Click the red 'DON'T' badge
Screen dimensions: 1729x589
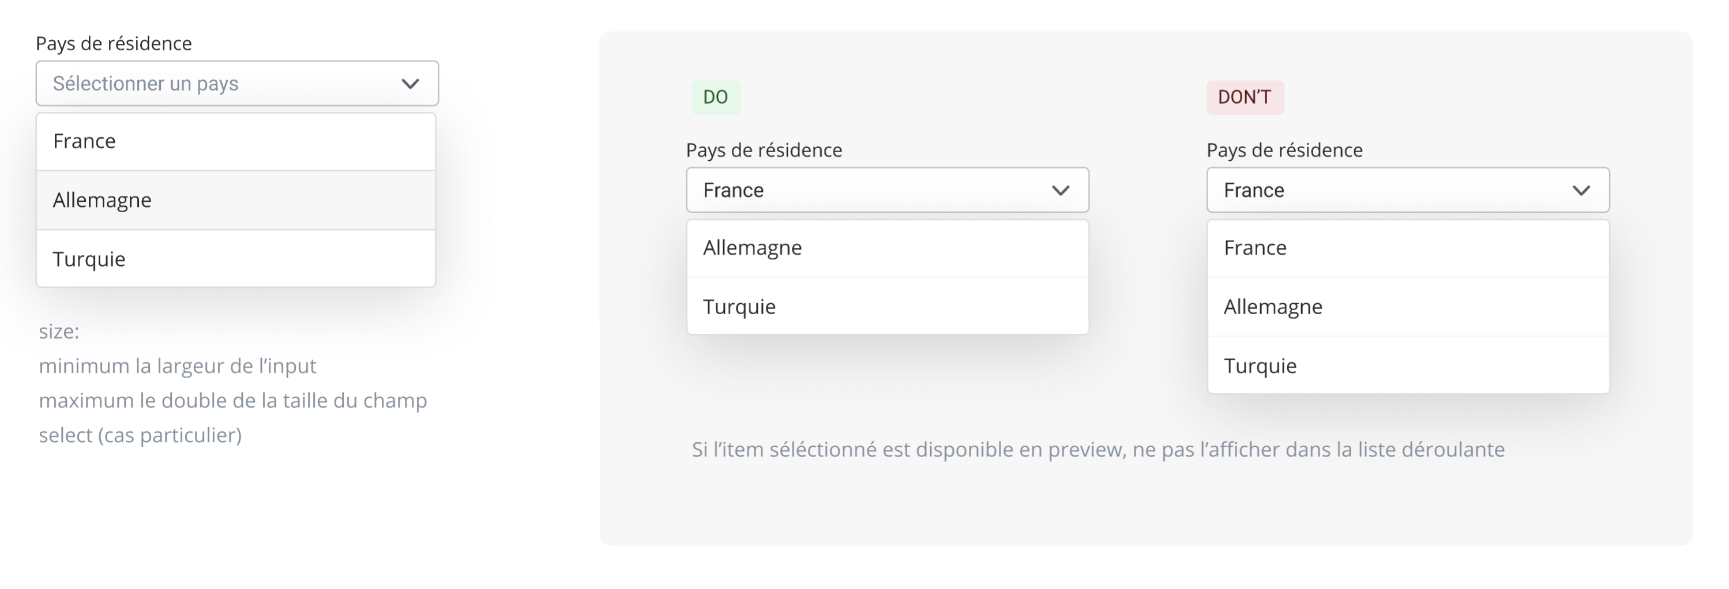point(1245,96)
